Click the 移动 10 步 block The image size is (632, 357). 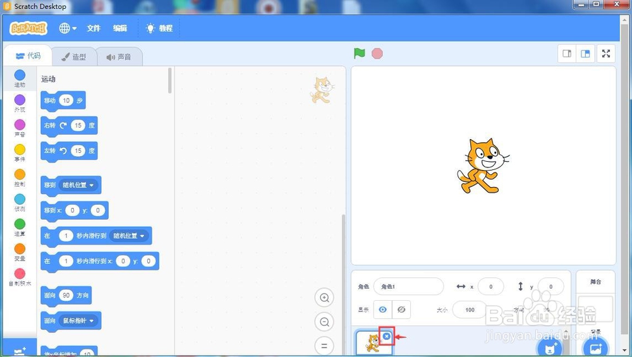pos(63,100)
